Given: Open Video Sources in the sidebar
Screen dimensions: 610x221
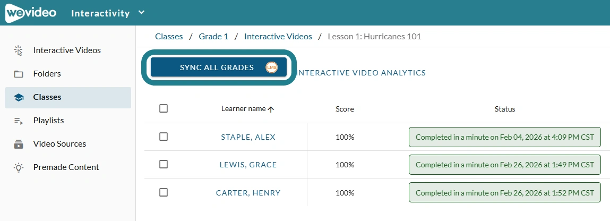Looking at the screenshot, I should [68, 144].
